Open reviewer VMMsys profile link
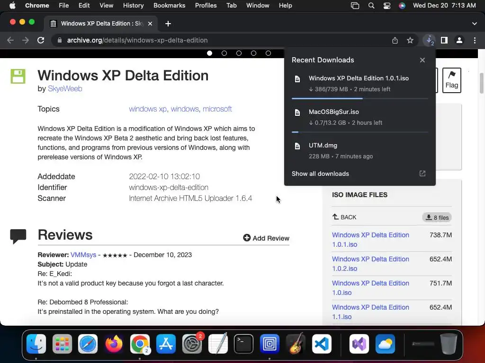This screenshot has width=485, height=363. (83, 255)
